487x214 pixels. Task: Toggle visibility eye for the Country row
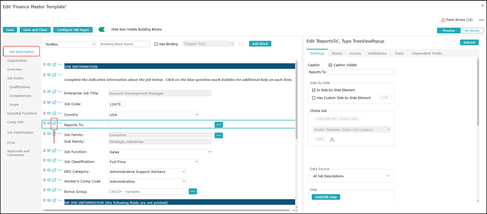pyautogui.click(x=49, y=113)
